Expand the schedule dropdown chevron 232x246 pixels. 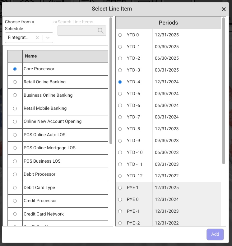(x=48, y=38)
